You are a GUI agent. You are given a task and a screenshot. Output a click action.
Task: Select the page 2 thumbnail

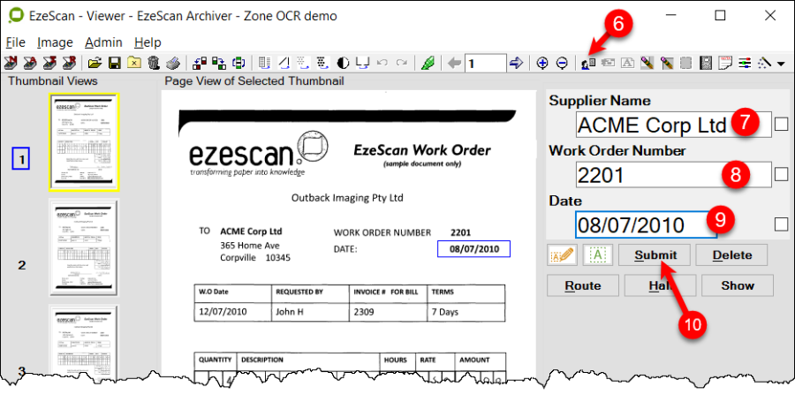pos(84,240)
